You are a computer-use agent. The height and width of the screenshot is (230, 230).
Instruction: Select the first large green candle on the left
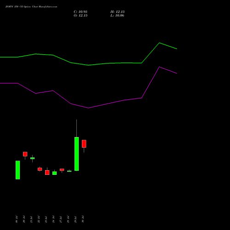18,170
